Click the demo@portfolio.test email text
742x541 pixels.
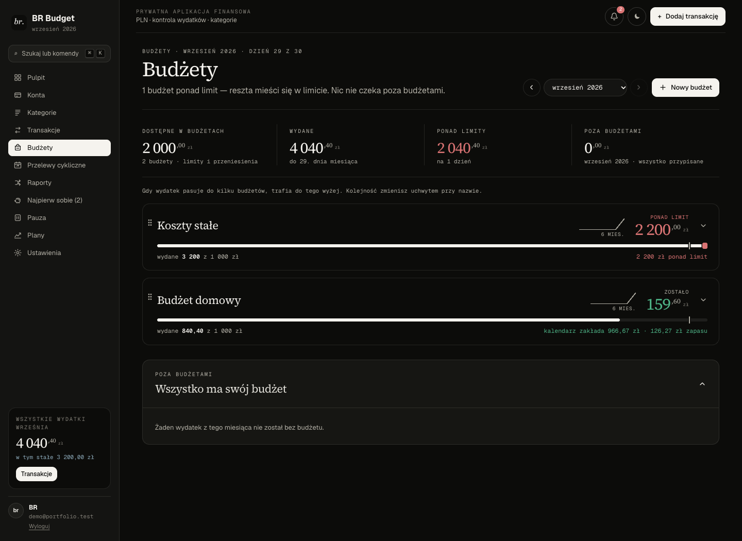click(x=61, y=516)
